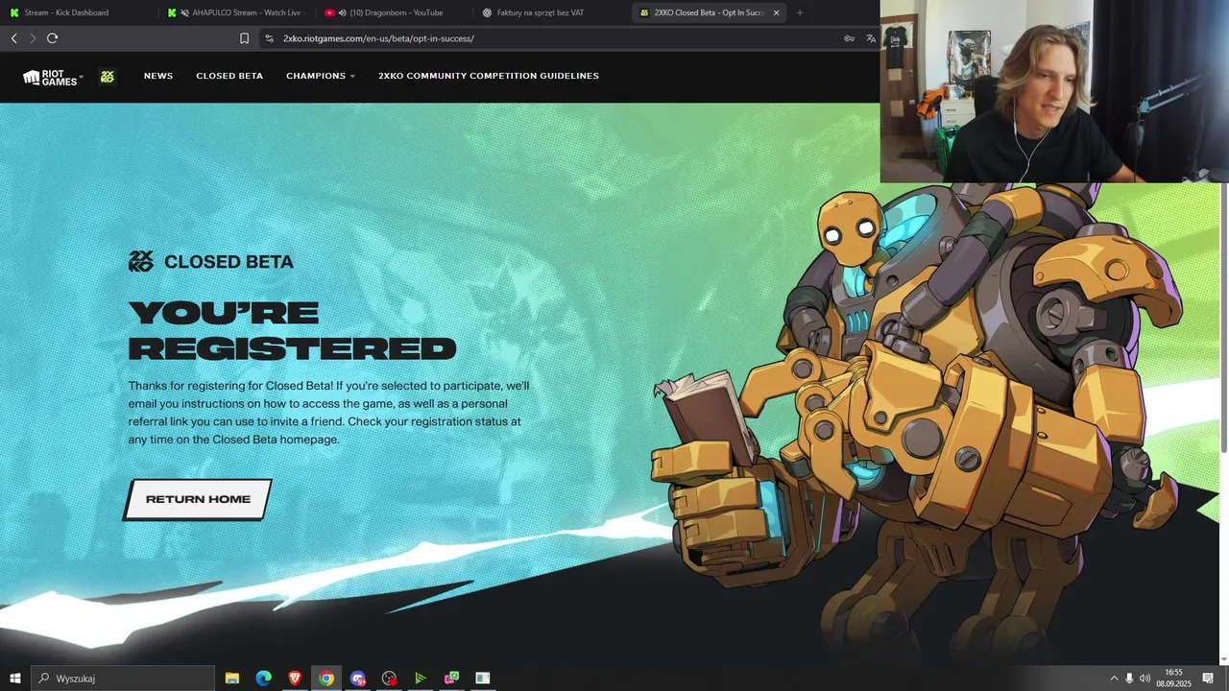Click the green play-arrow taskbar app

421,678
